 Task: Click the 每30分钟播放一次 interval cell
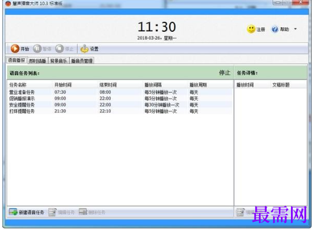tap(162, 105)
